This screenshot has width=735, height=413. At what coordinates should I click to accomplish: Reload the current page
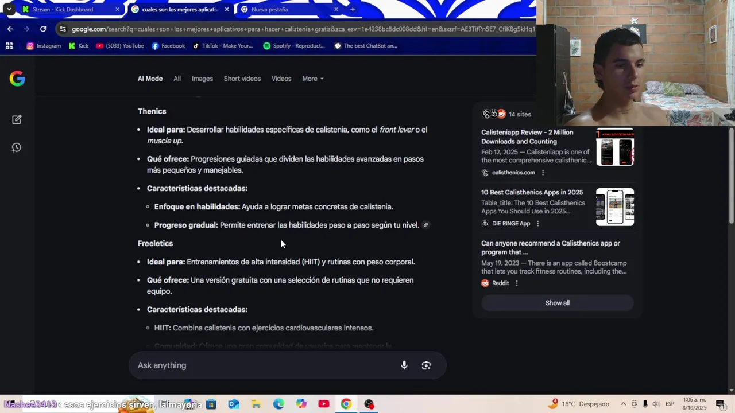43,29
